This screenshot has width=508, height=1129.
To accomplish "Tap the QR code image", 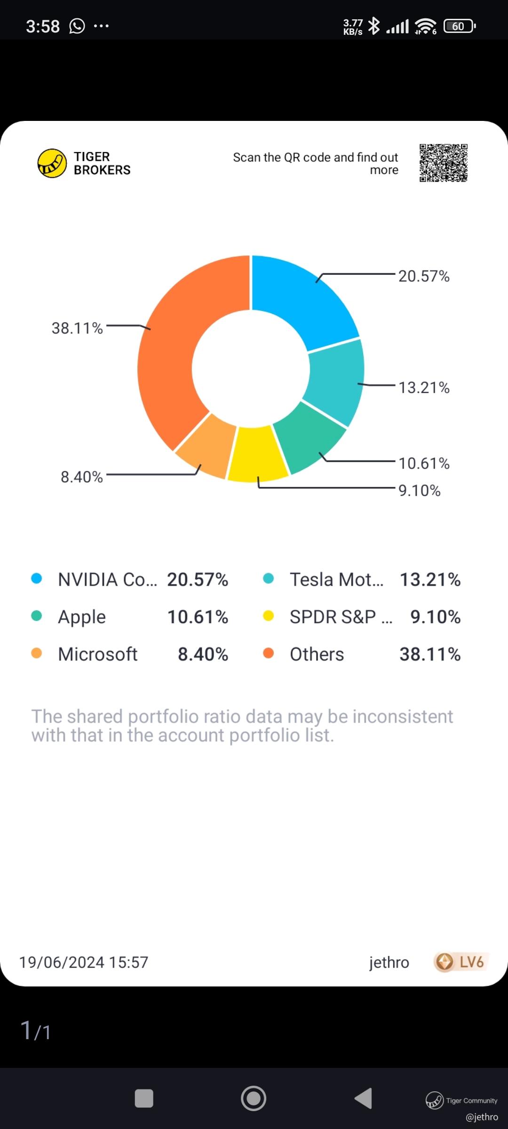I will tap(444, 163).
